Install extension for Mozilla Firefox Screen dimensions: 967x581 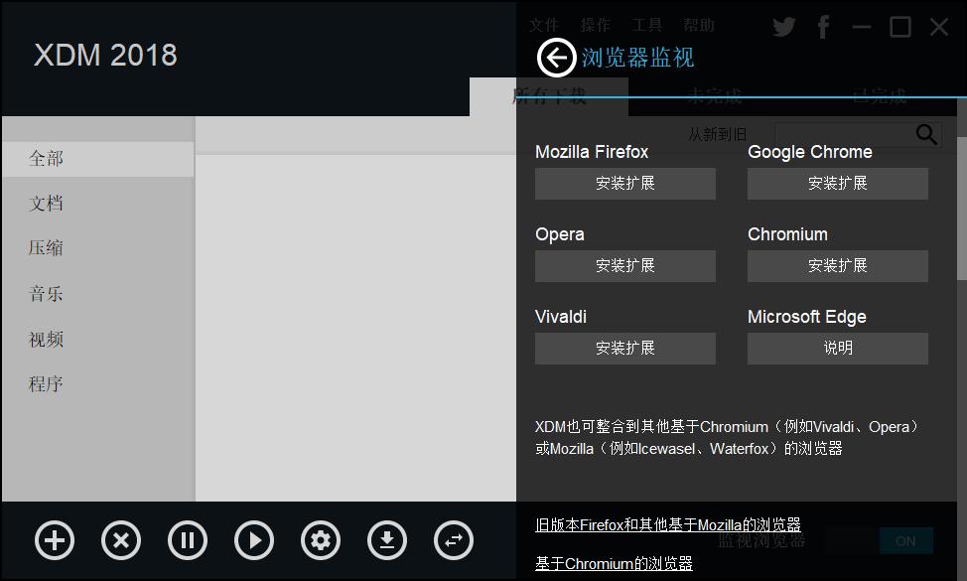625,183
